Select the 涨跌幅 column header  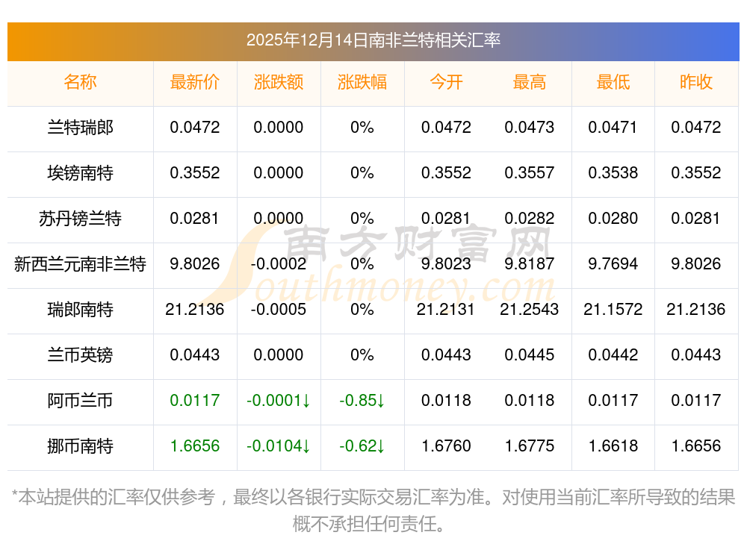click(x=362, y=82)
